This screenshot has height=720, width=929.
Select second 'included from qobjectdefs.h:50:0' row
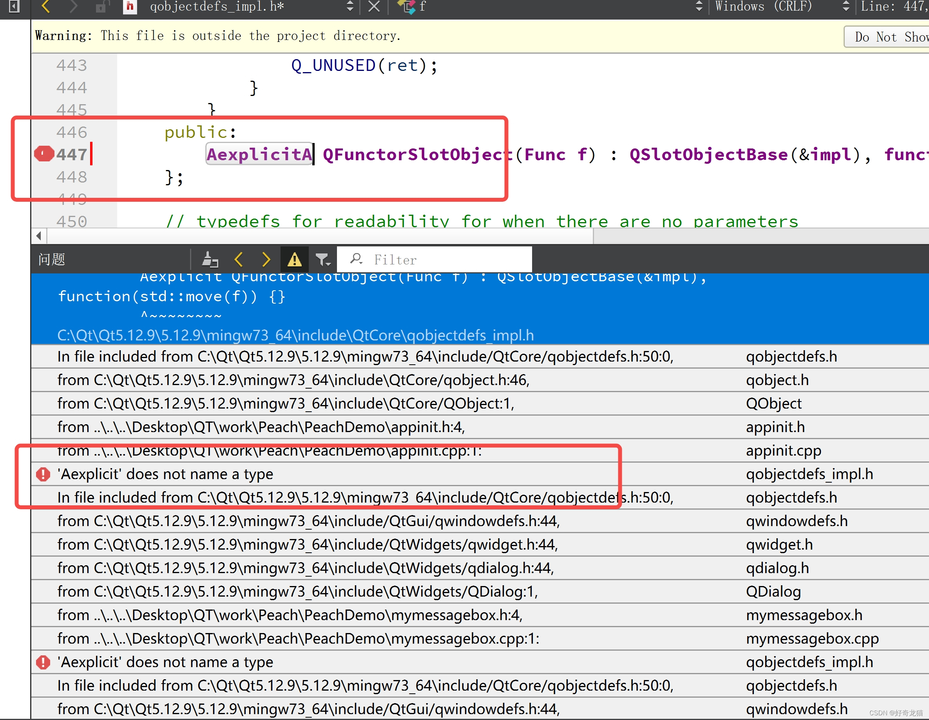coord(480,497)
